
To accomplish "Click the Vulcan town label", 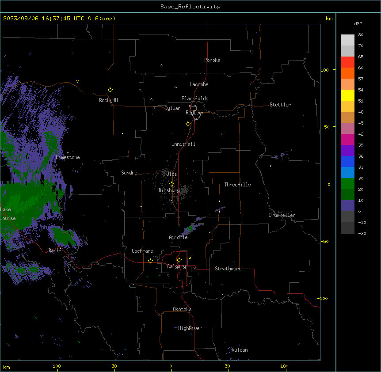I will pyautogui.click(x=240, y=350).
